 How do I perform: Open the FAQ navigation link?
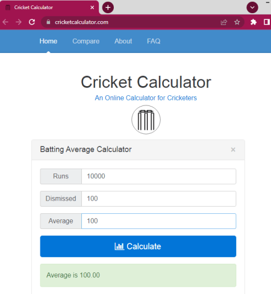click(154, 41)
